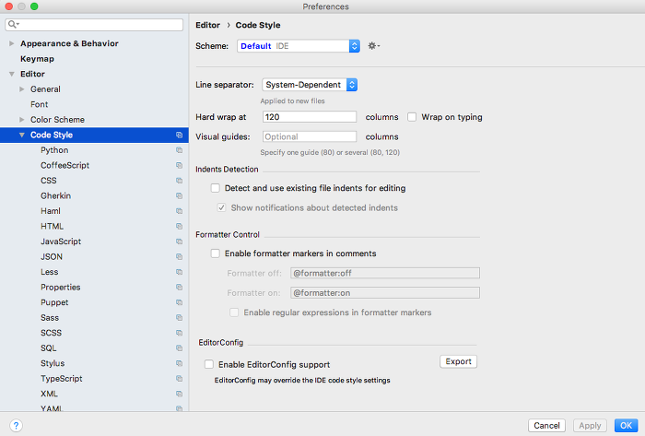The height and width of the screenshot is (436, 645).
Task: Click the copy icon beside SQL
Action: coord(179,348)
